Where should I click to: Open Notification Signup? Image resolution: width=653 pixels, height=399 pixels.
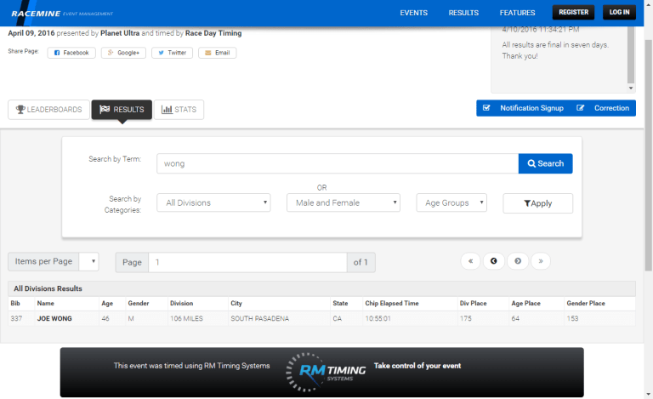click(523, 108)
